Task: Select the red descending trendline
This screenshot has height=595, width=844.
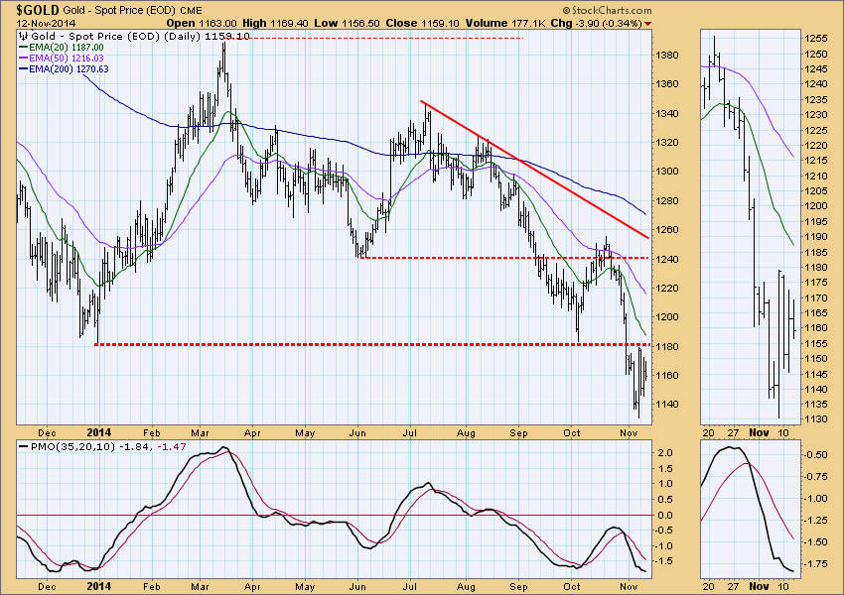Action: [536, 171]
